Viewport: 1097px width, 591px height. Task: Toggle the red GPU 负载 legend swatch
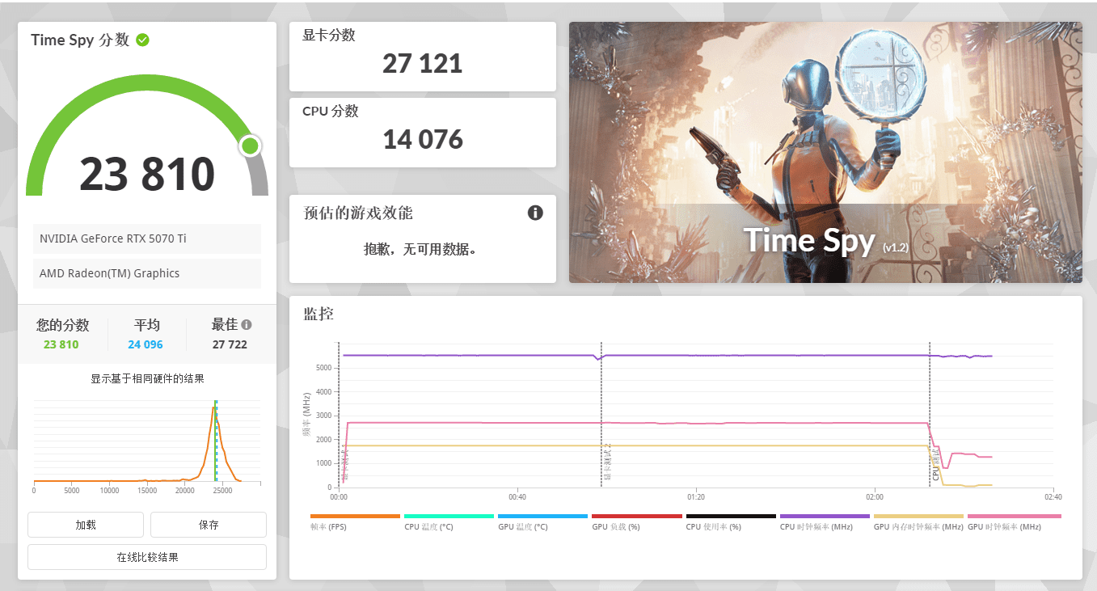636,516
